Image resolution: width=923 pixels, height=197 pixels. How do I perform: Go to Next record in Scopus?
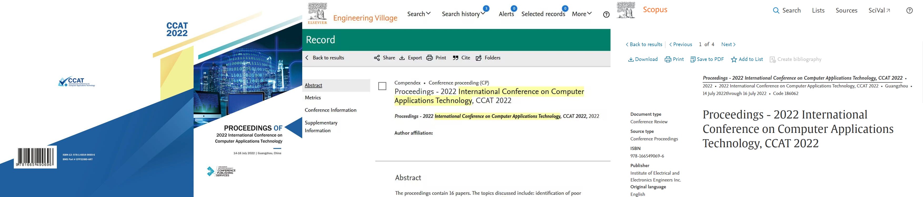[728, 44]
